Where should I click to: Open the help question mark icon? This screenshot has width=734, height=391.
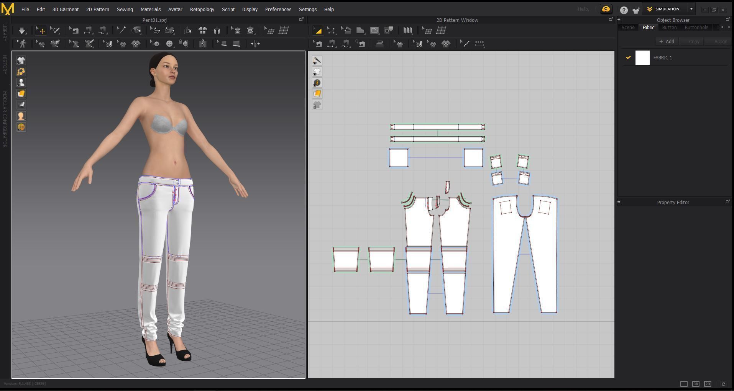coord(624,10)
